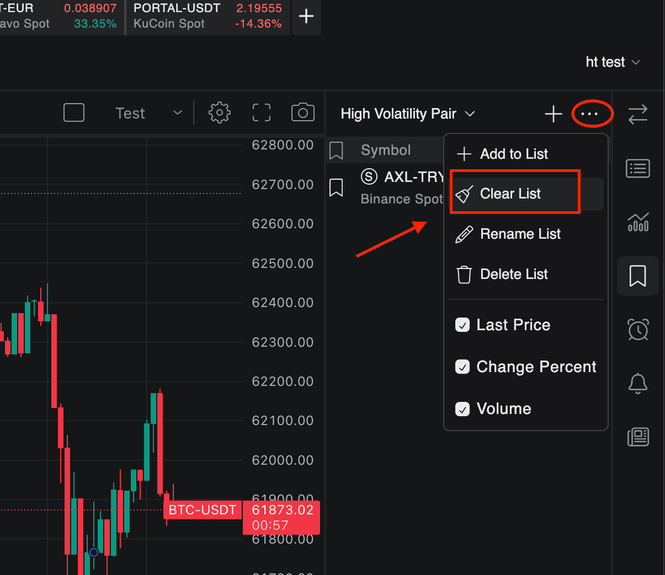This screenshot has height=575, width=665.
Task: Click the three-dots watchlist options icon
Action: click(589, 114)
